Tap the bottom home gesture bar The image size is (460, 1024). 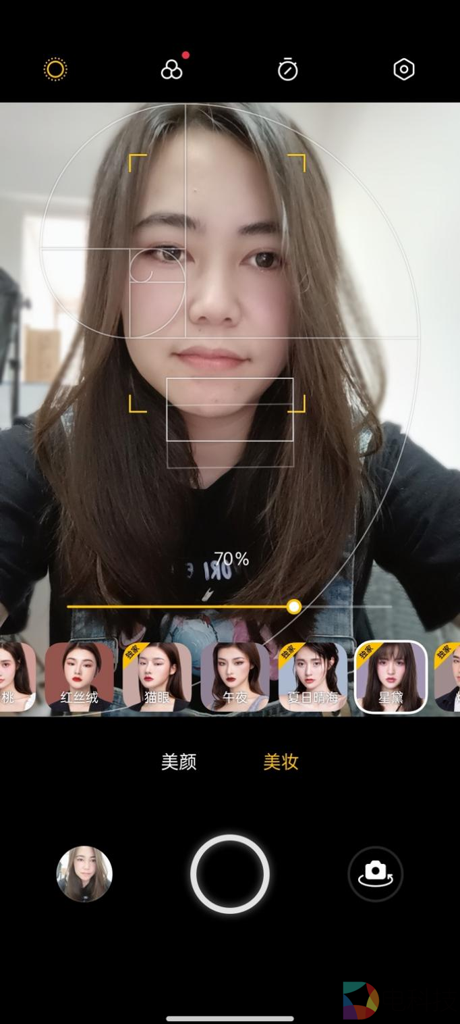pyautogui.click(x=230, y=1019)
